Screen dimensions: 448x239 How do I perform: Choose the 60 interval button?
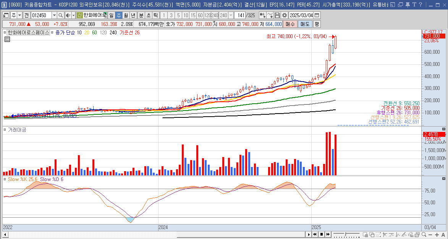200,15
